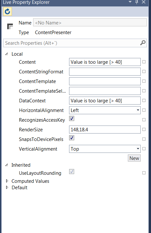The height and width of the screenshot is (233, 151).
Task: Click the Search Properties field
Action: 75,43
